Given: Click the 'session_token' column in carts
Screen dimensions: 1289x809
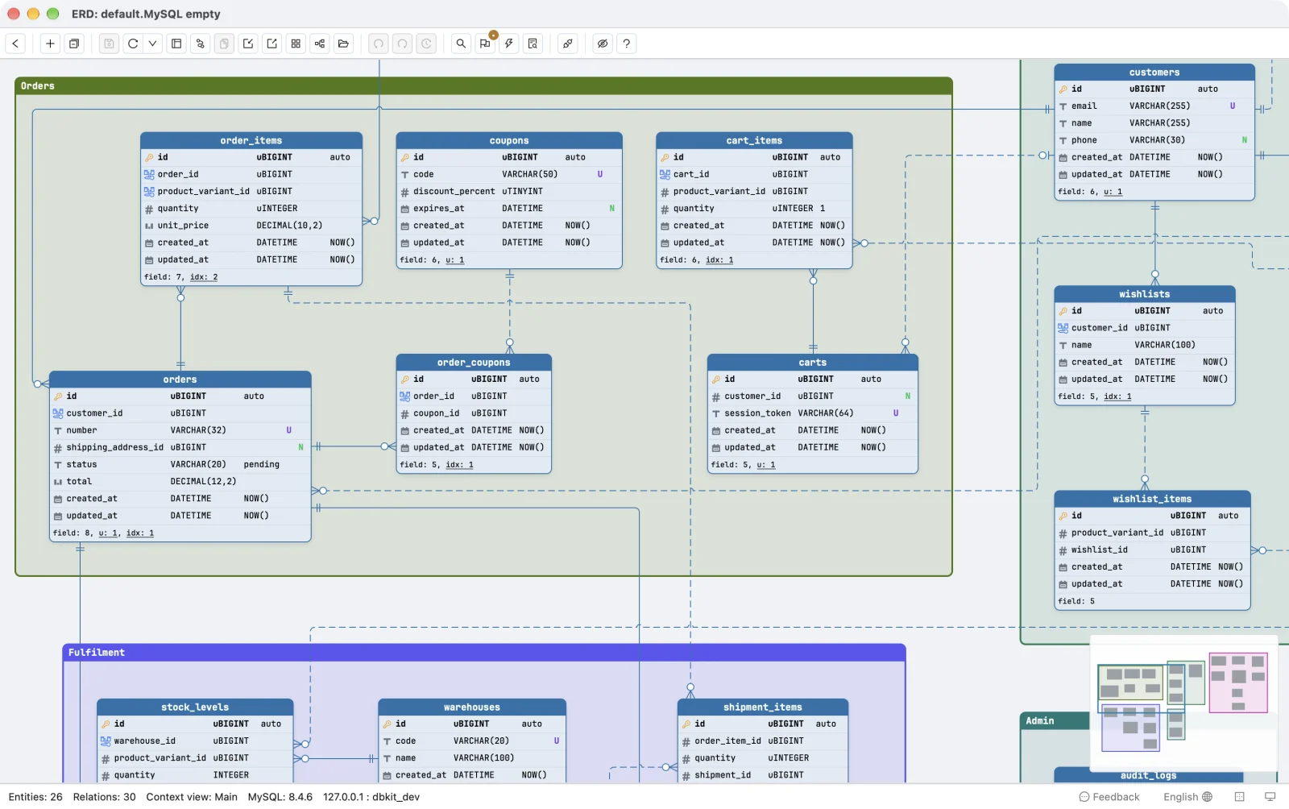Looking at the screenshot, I should (x=813, y=413).
